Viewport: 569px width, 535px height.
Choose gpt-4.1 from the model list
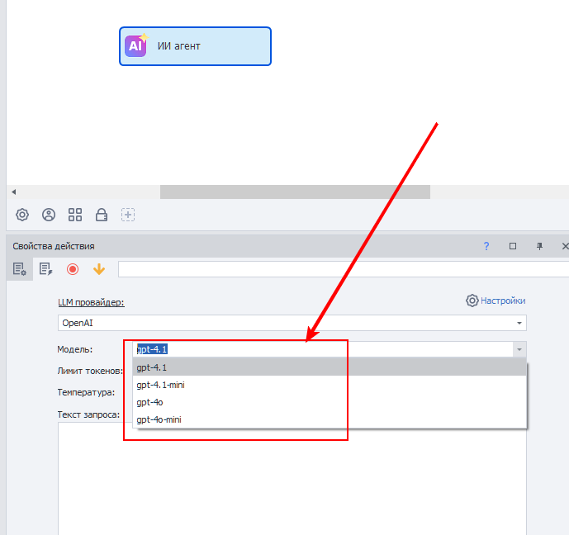tap(330, 367)
